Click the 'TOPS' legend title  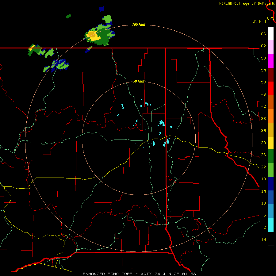270,18
